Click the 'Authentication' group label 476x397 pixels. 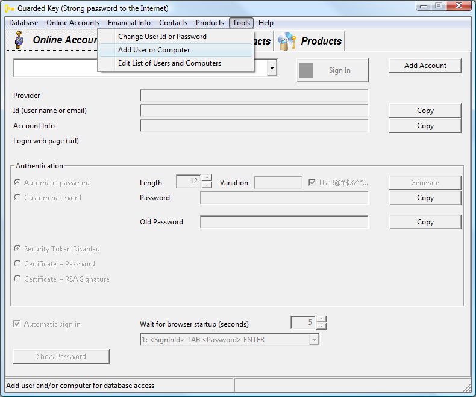[x=39, y=166]
